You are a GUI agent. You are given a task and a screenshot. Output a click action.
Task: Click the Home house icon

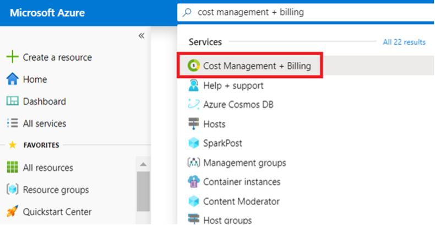(12, 79)
